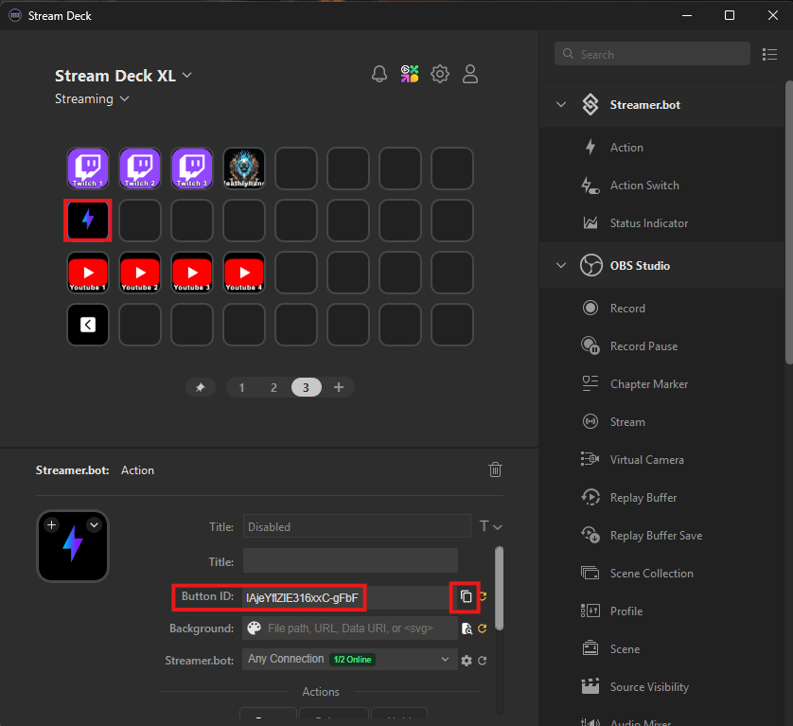Expand the Stream Deck XL device dropdown
793x726 pixels.
pos(187,76)
